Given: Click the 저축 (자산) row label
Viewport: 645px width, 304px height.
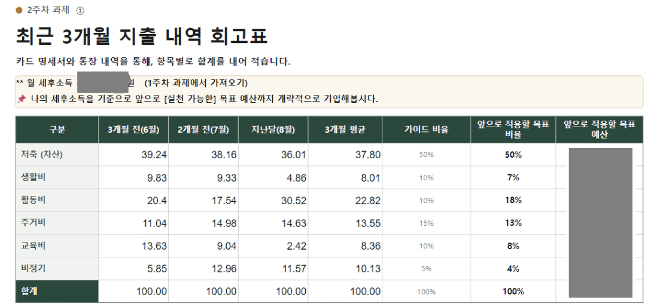Looking at the screenshot, I should (x=41, y=155).
